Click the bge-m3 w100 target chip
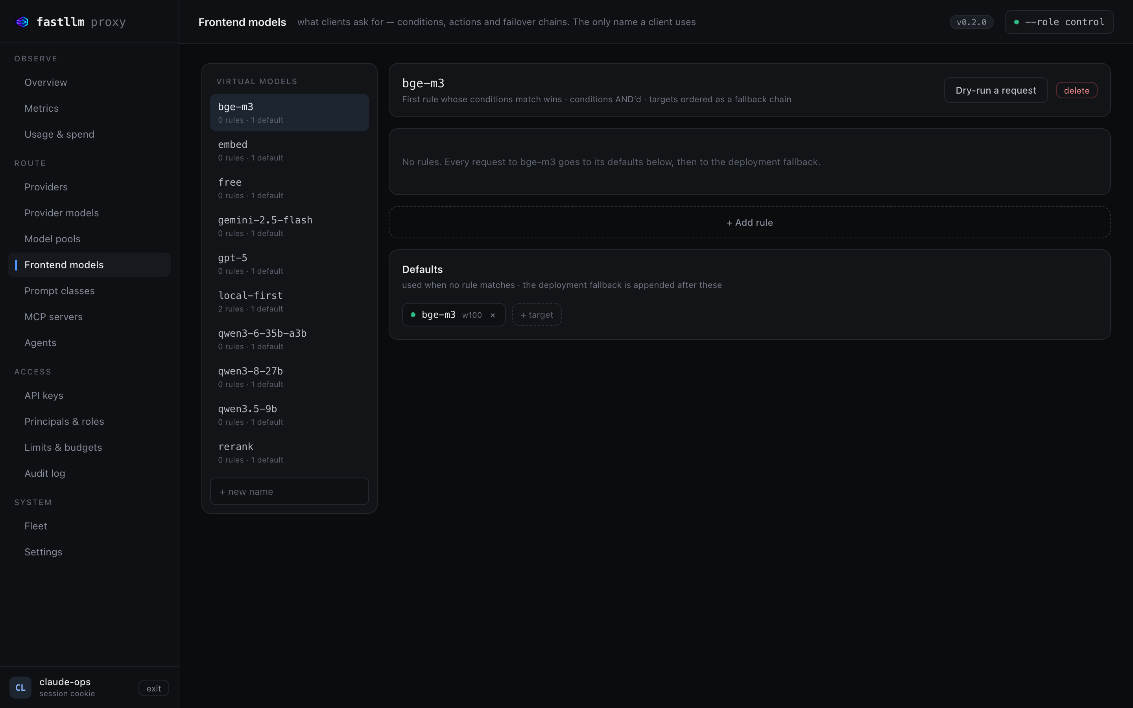 click(x=453, y=315)
